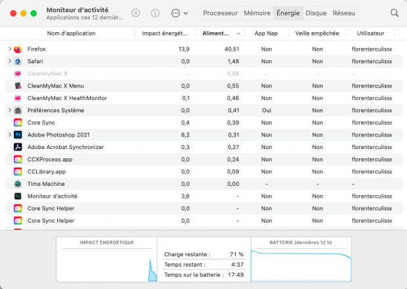Open the dropdown arrow beside ellipsis button
Screen dimensions: 407x289
click(186, 13)
